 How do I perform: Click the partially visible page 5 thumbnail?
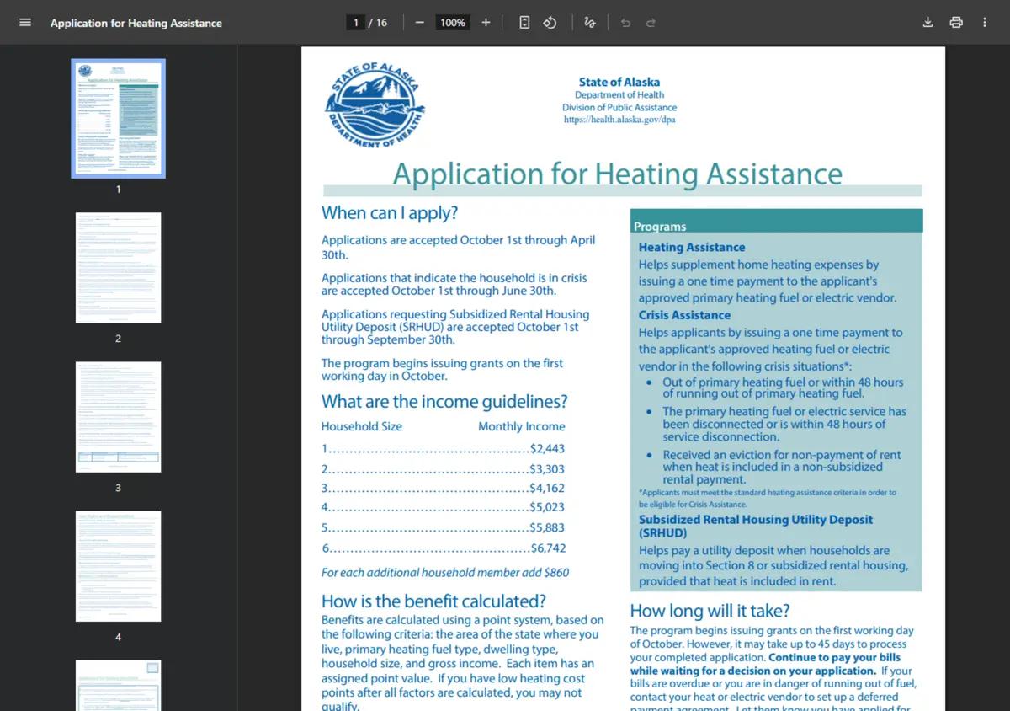click(118, 686)
